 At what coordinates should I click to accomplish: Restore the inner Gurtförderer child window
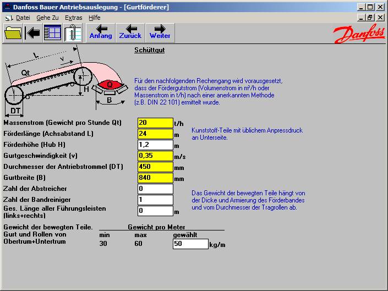coord(370,18)
